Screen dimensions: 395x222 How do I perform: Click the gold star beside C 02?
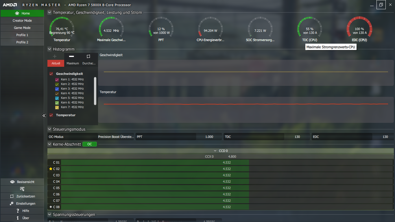click(51, 169)
